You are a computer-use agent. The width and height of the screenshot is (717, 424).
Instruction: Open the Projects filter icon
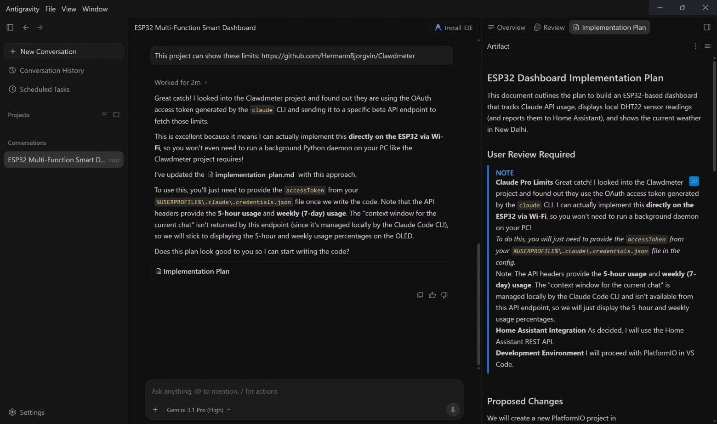(x=104, y=114)
